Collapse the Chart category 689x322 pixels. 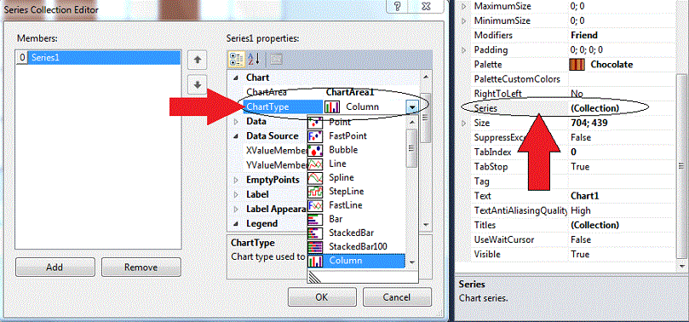(237, 78)
